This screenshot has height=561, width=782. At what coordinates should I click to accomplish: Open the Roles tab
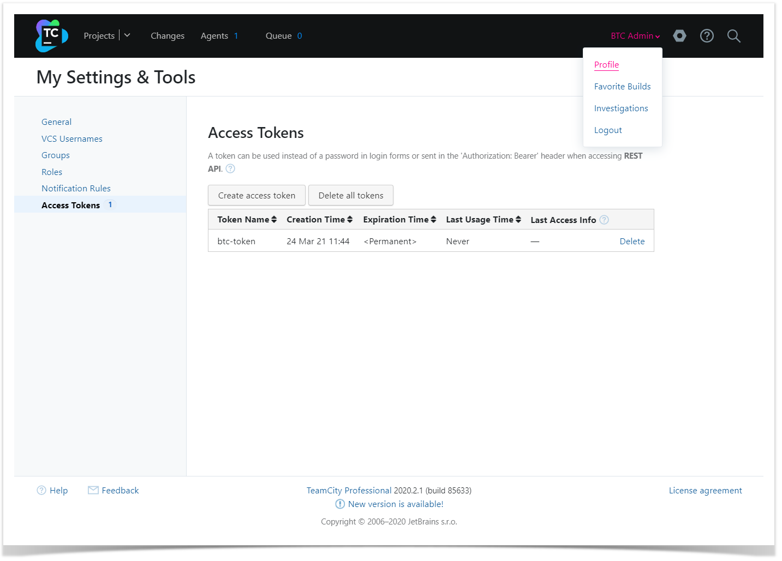click(52, 172)
